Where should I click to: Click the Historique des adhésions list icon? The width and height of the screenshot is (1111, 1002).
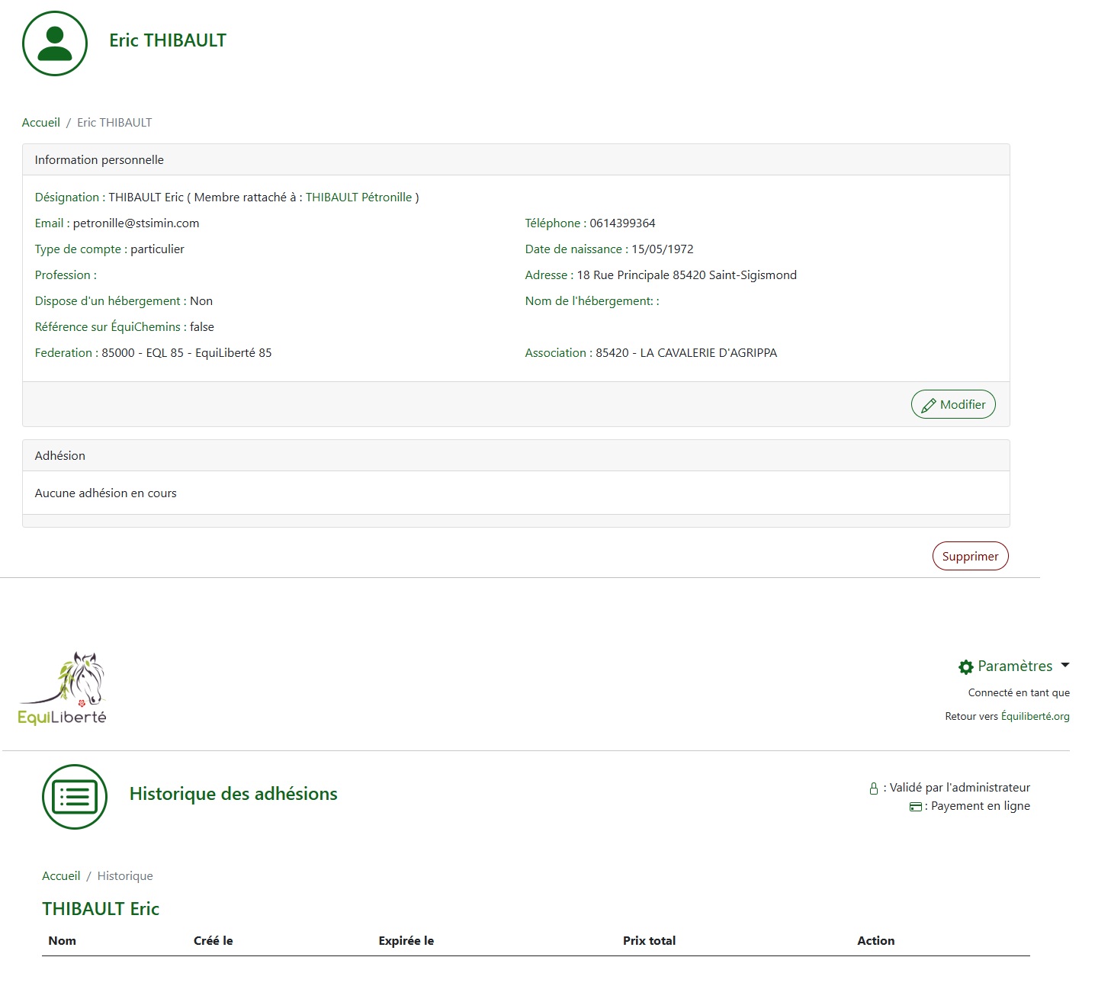click(x=75, y=797)
